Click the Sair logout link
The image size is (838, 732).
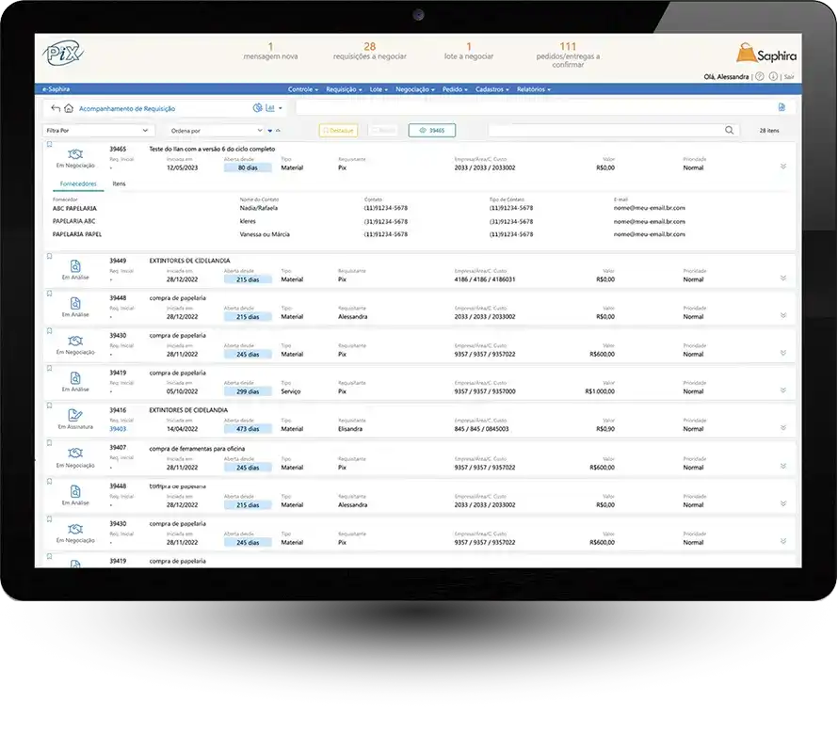789,76
